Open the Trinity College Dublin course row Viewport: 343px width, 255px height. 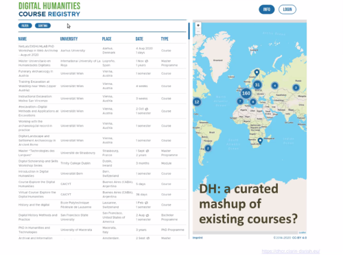pyautogui.click(x=102, y=163)
